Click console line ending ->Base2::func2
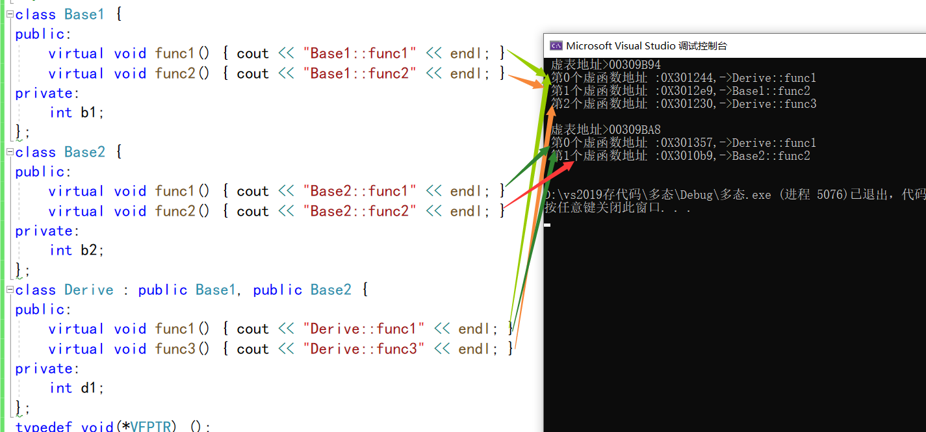The height and width of the screenshot is (432, 926). pos(680,156)
